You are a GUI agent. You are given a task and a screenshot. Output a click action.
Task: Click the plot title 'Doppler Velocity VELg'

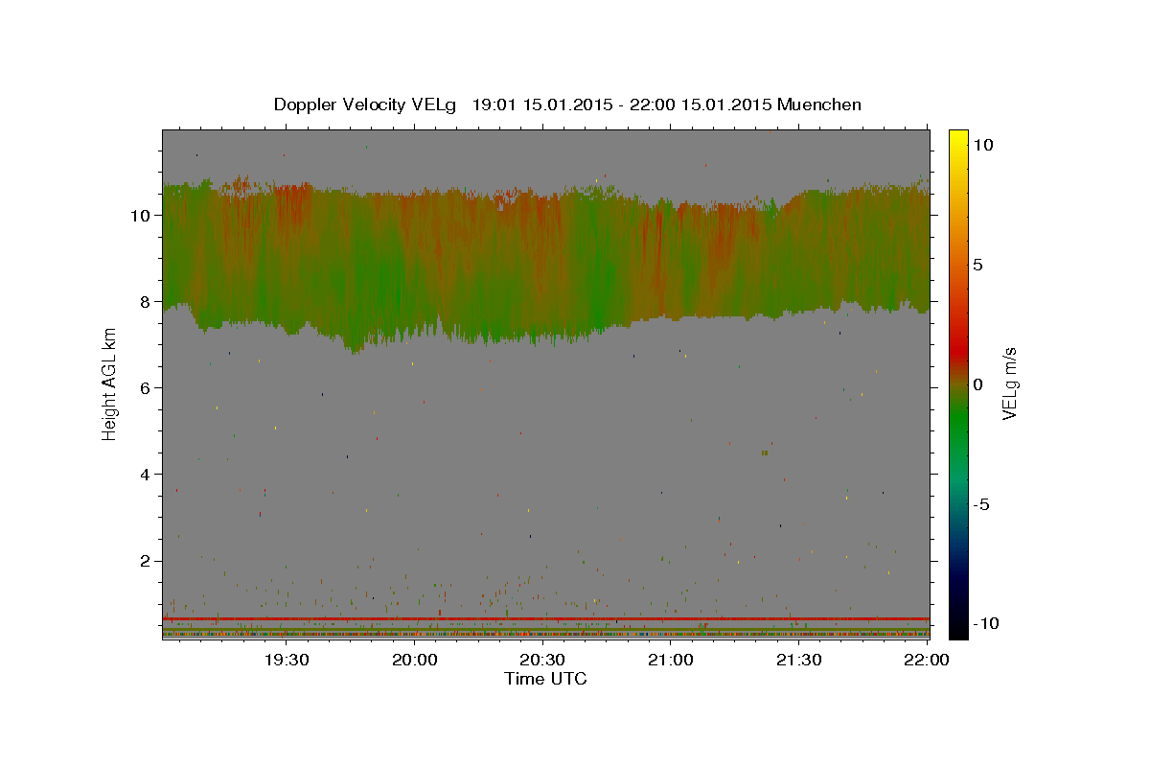365,105
